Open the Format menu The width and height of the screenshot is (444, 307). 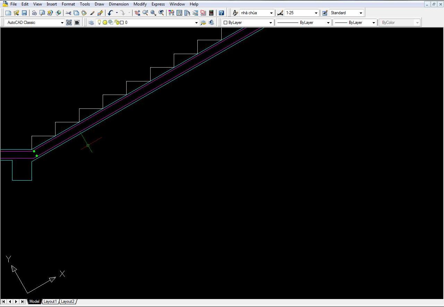(x=68, y=4)
